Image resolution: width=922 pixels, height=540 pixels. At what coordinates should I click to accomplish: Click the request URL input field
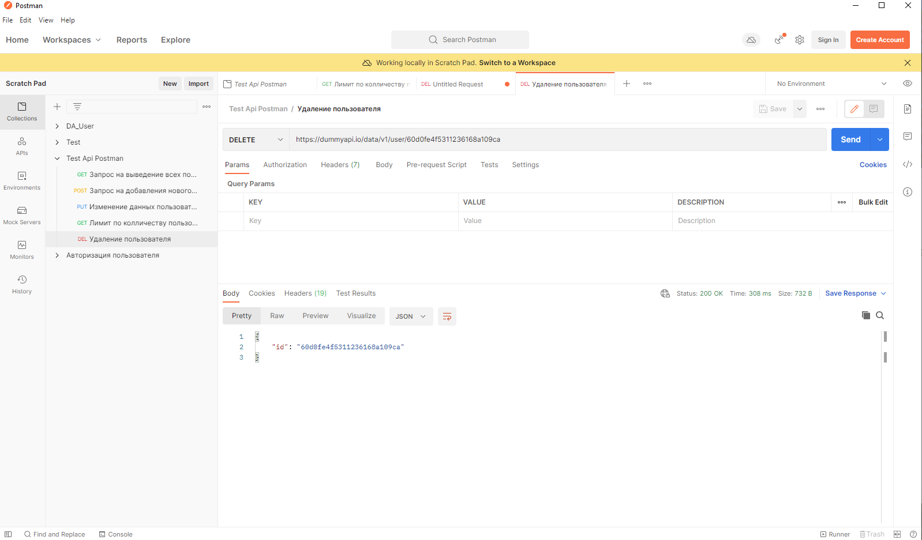558,139
